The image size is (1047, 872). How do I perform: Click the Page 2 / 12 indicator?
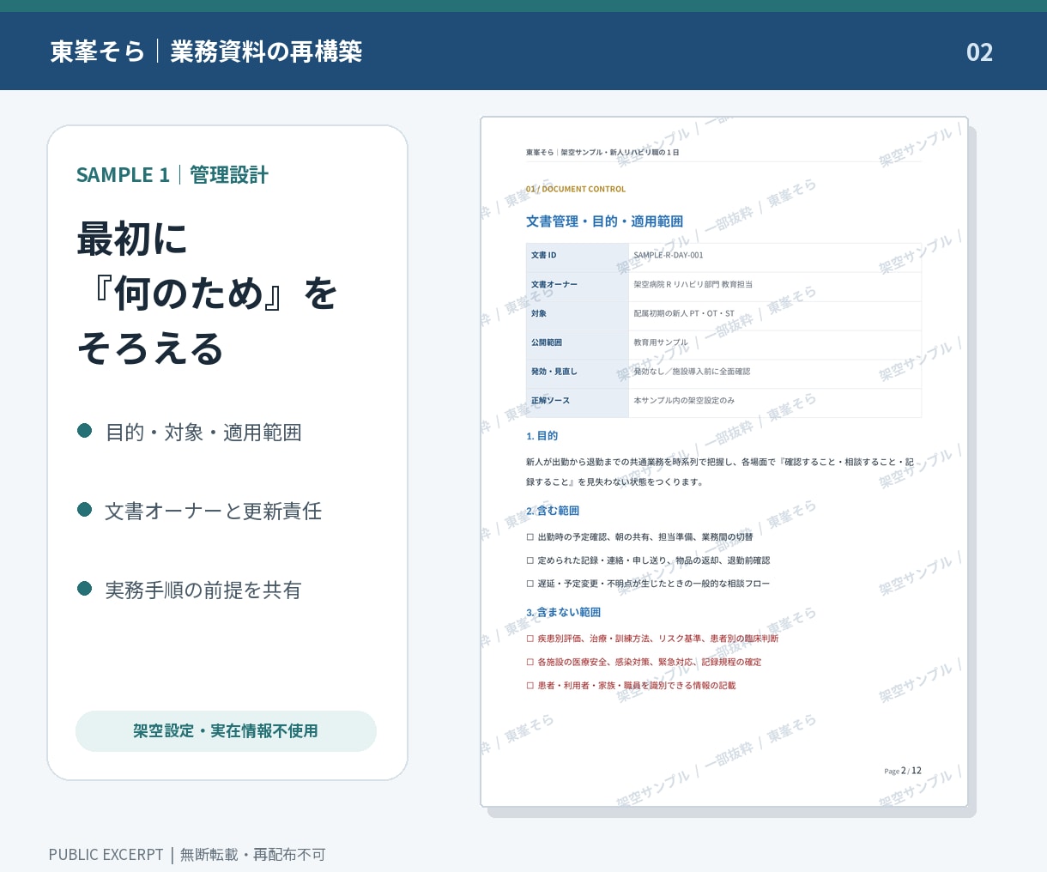coord(903,771)
